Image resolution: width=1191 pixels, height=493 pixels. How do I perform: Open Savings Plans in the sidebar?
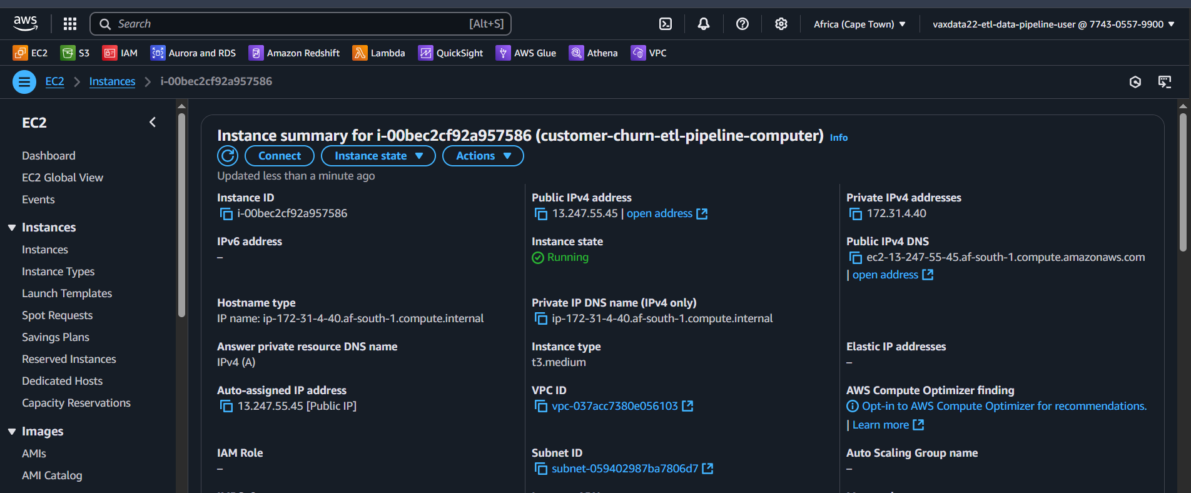[56, 337]
